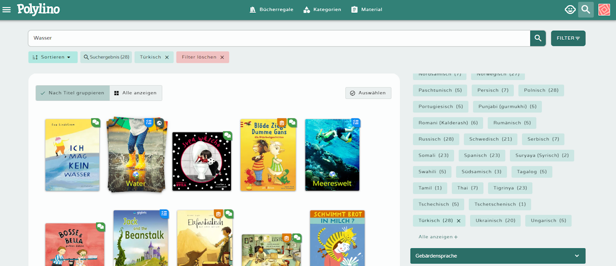Toggle Nach Titel gruppieren view

pos(73,93)
